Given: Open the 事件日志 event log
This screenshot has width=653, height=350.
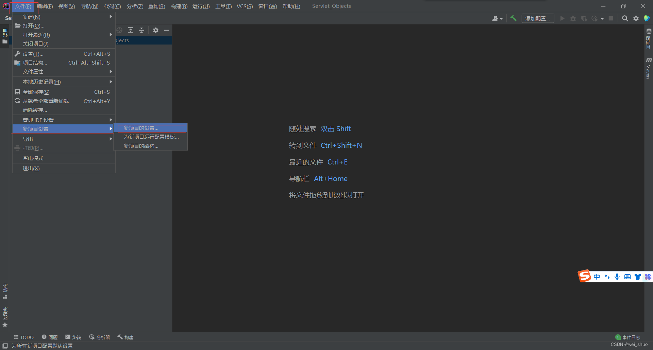Looking at the screenshot, I should [628, 337].
